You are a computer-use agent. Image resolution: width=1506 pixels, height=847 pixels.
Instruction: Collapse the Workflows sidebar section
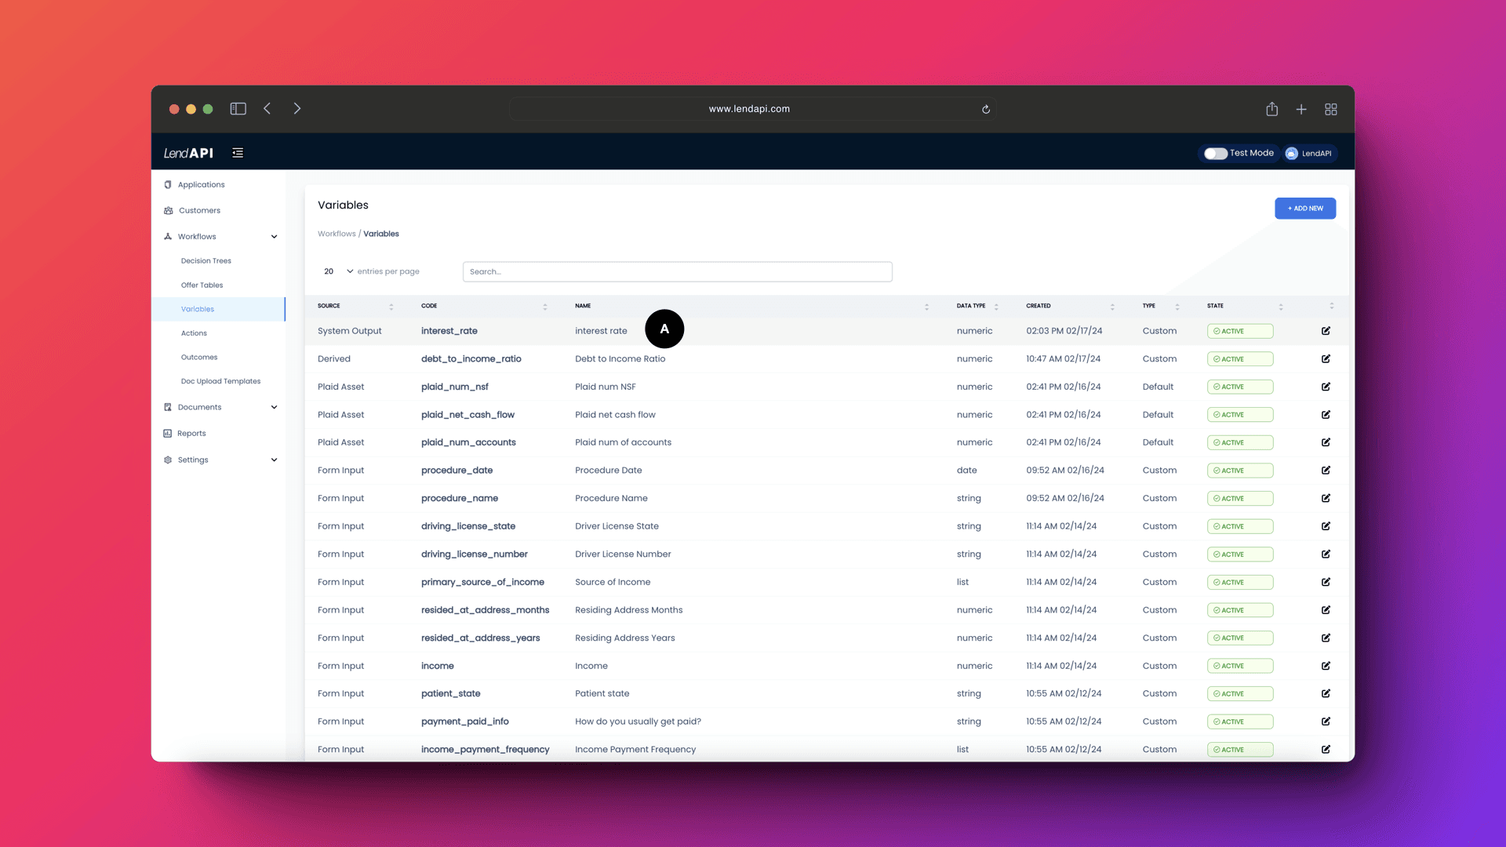274,237
